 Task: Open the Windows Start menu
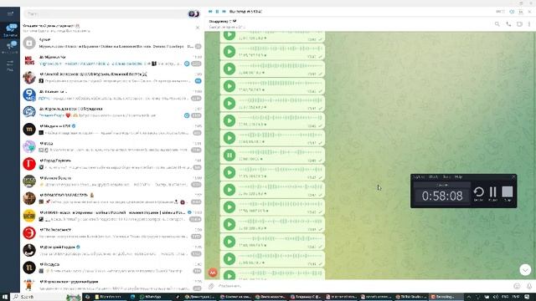click(x=4, y=297)
